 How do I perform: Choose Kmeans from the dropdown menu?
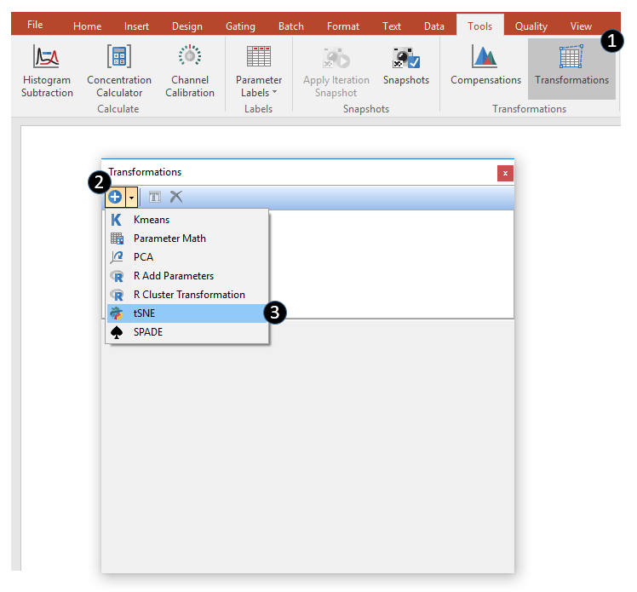pos(152,220)
